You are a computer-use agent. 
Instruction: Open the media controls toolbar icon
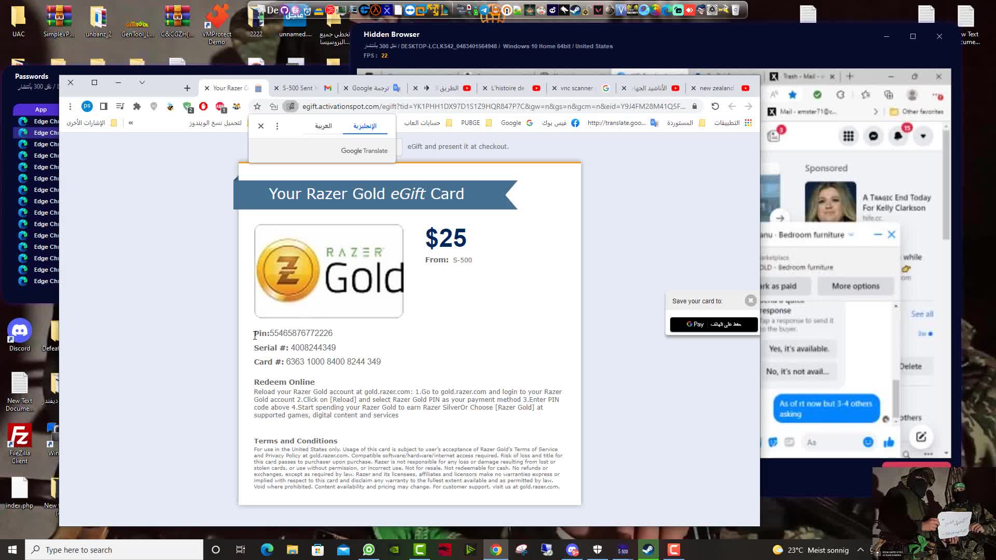point(120,106)
